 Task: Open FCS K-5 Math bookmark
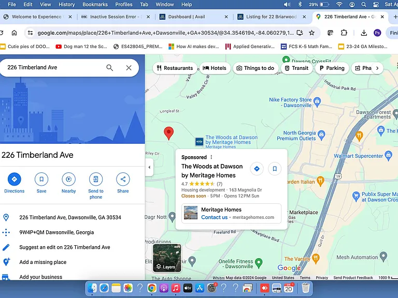[x=306, y=47]
